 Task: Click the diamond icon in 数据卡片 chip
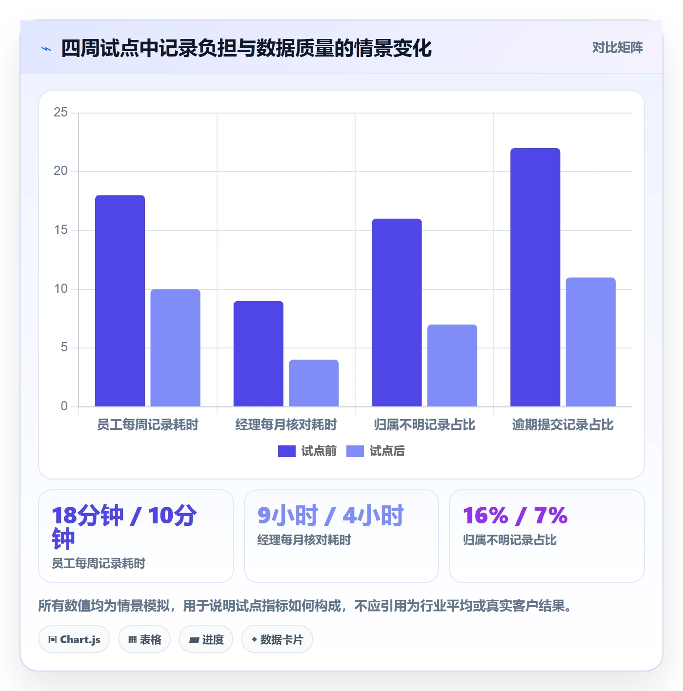click(x=254, y=639)
